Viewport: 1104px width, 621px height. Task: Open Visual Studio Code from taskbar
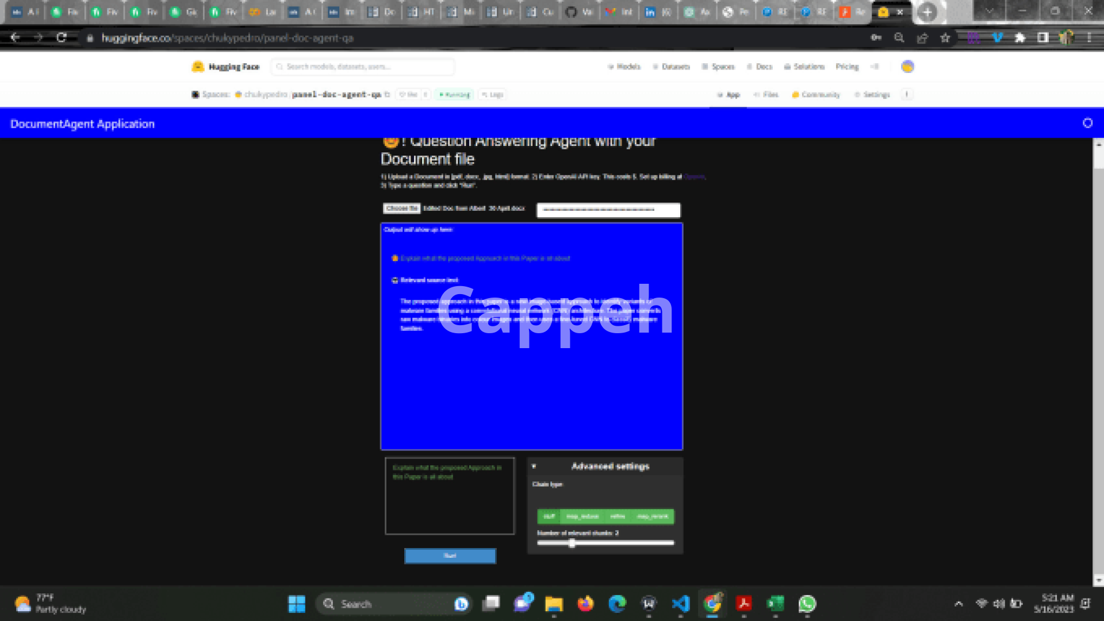(x=680, y=604)
